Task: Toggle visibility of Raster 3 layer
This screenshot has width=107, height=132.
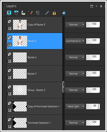Action: tap(10, 77)
